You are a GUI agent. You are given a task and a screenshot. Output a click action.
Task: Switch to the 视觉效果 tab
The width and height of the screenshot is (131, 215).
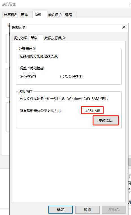tap(21, 38)
